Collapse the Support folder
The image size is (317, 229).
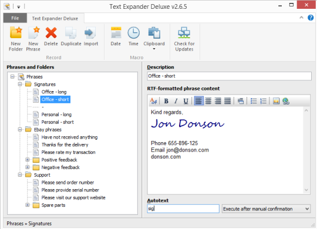pos(20,175)
